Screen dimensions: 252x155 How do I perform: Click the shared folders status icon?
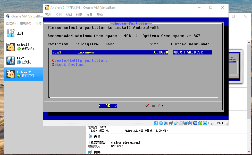pos(180,123)
